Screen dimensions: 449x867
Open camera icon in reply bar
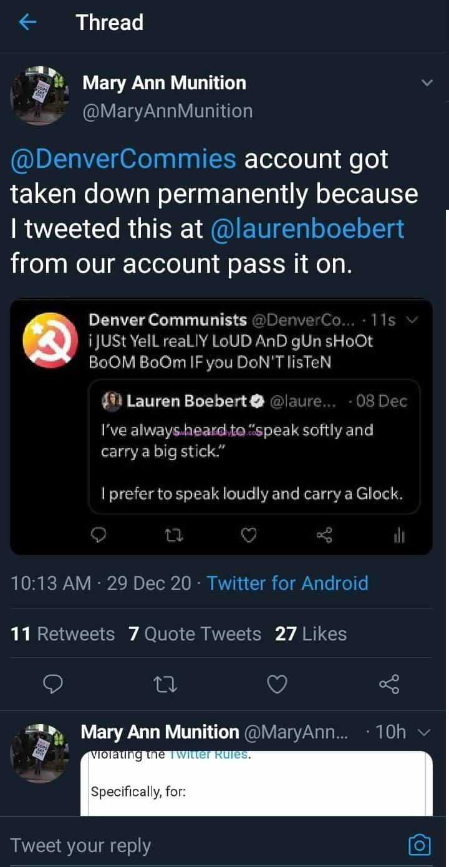click(419, 845)
